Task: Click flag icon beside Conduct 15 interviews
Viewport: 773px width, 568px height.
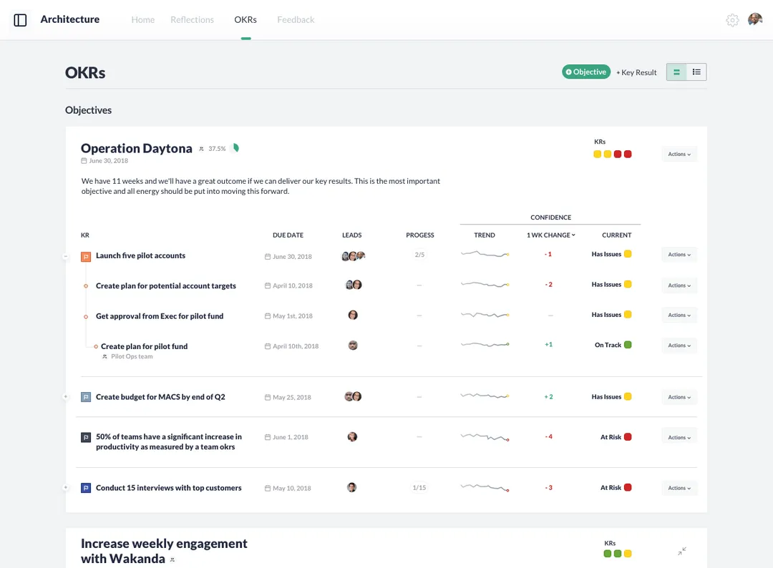Action: [x=86, y=488]
